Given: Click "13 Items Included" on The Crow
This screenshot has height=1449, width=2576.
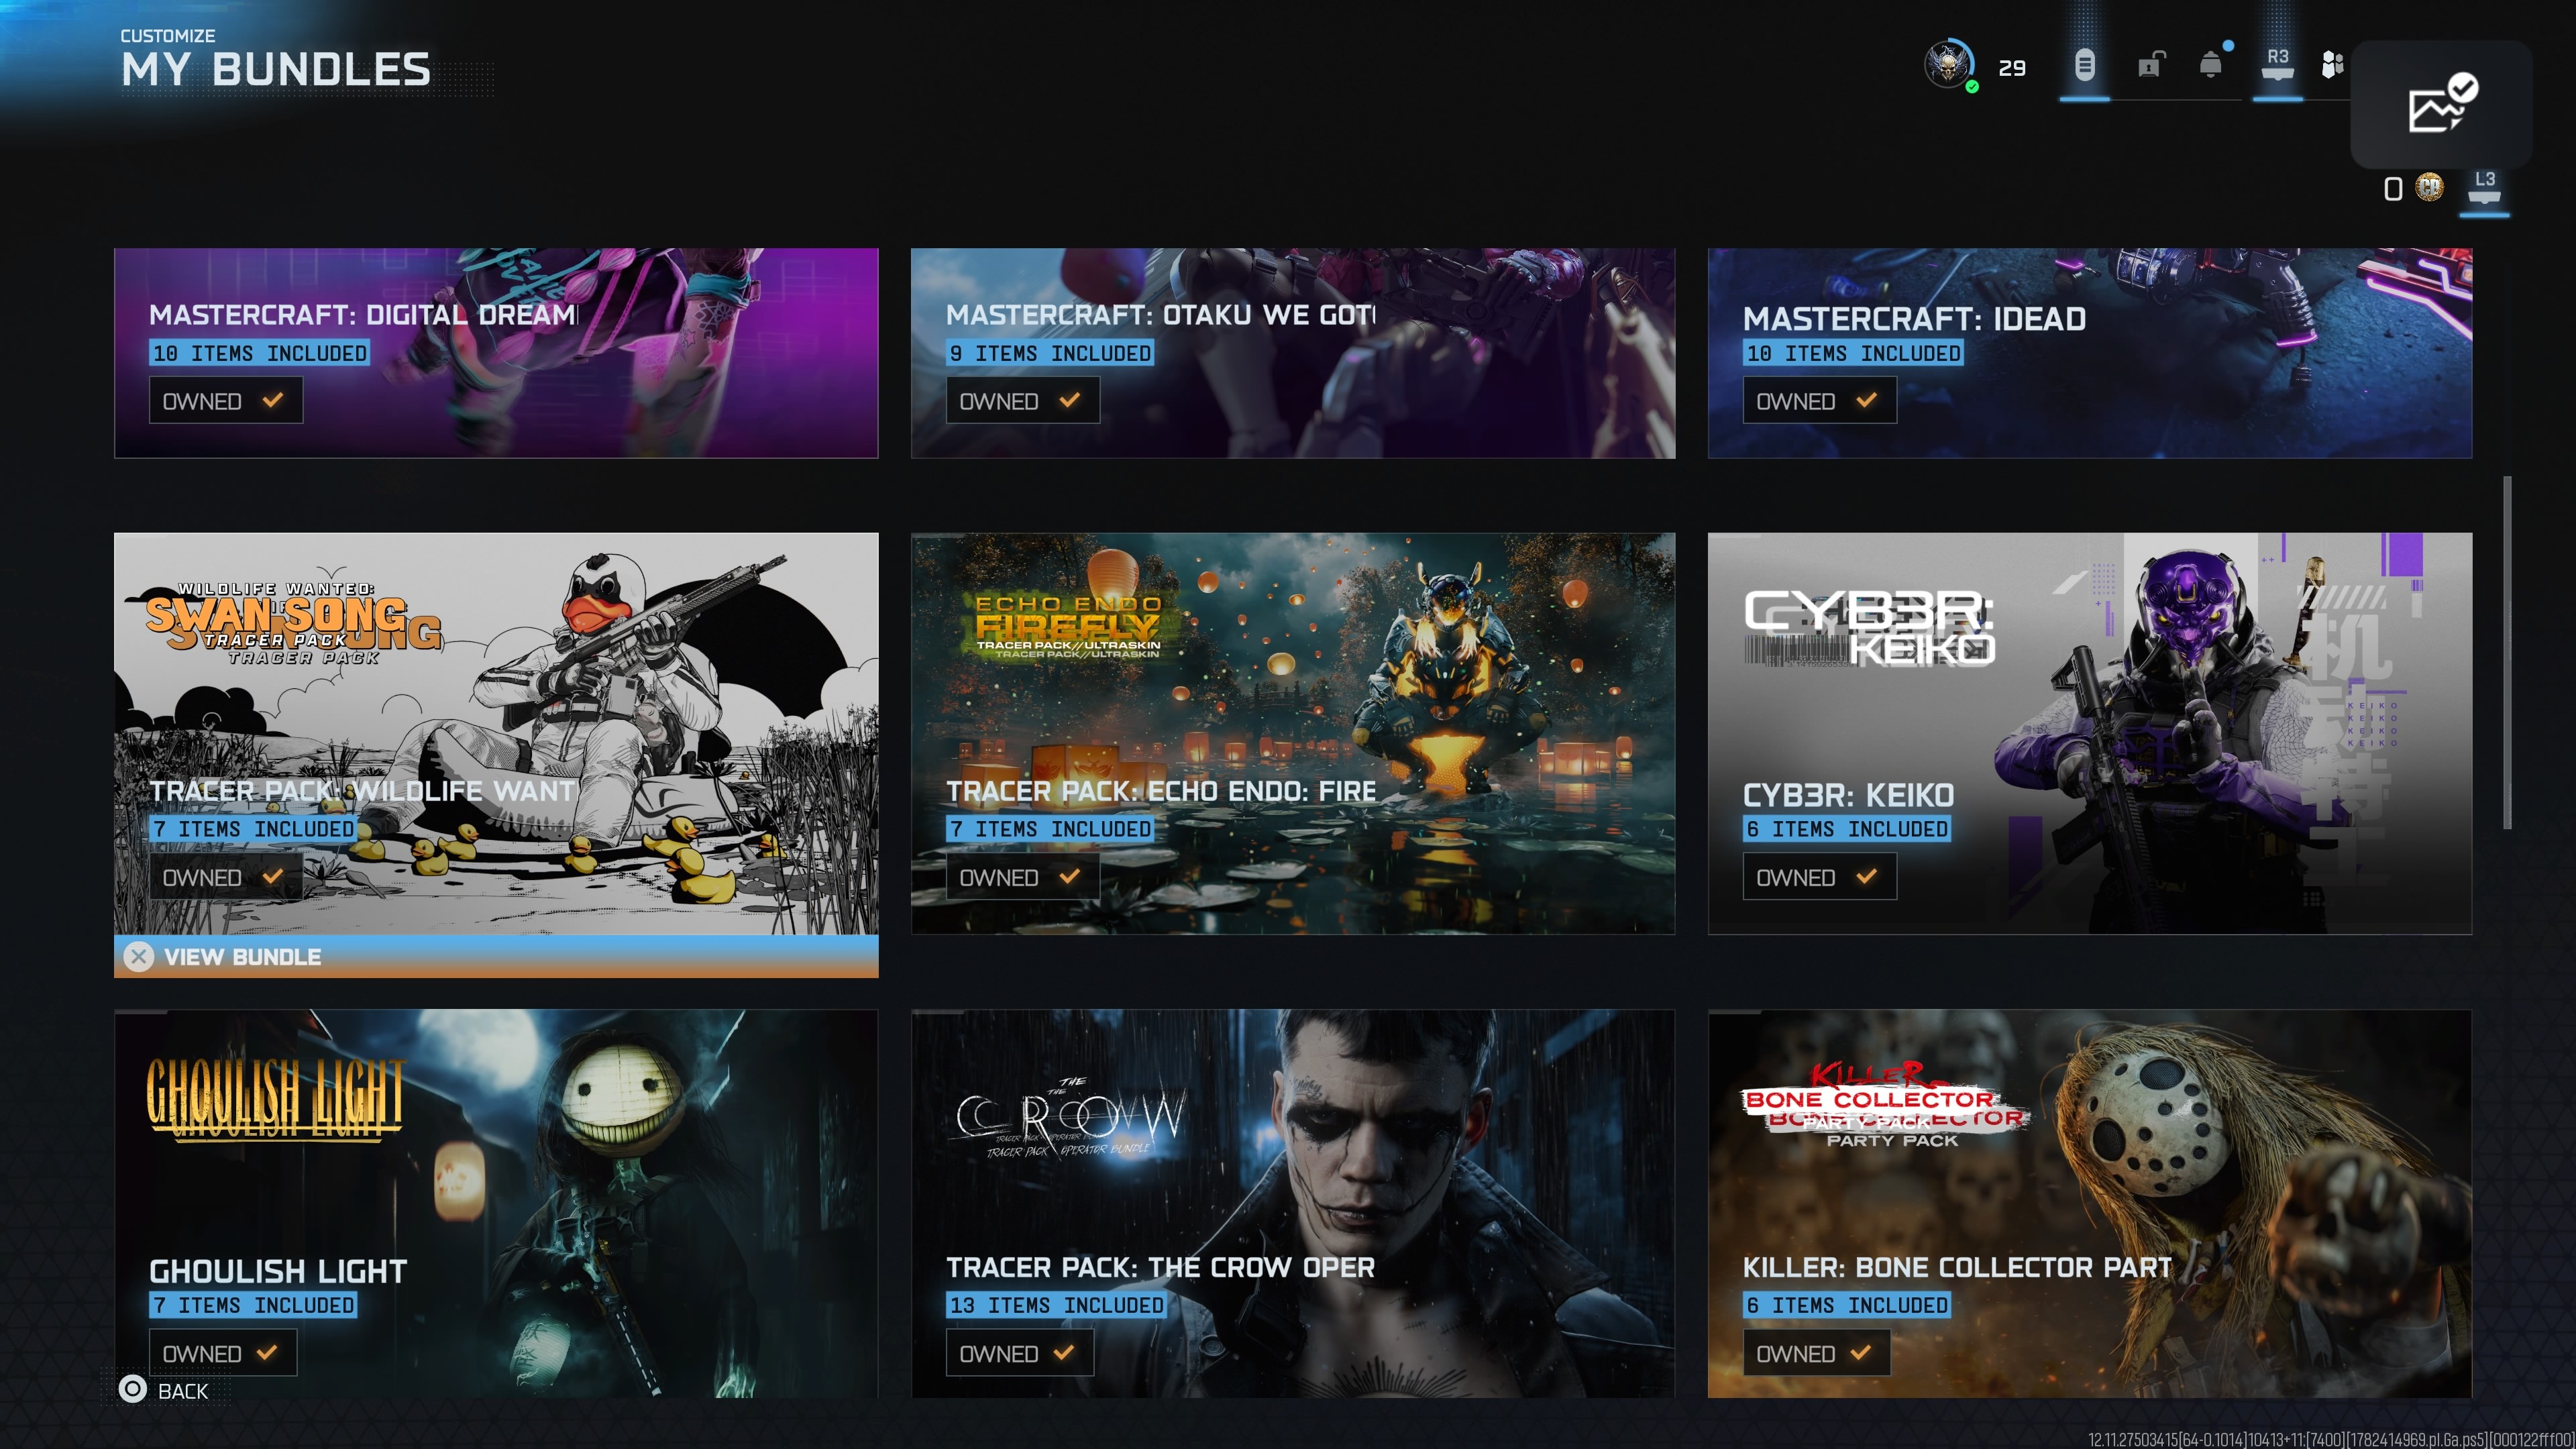Looking at the screenshot, I should [1057, 1305].
